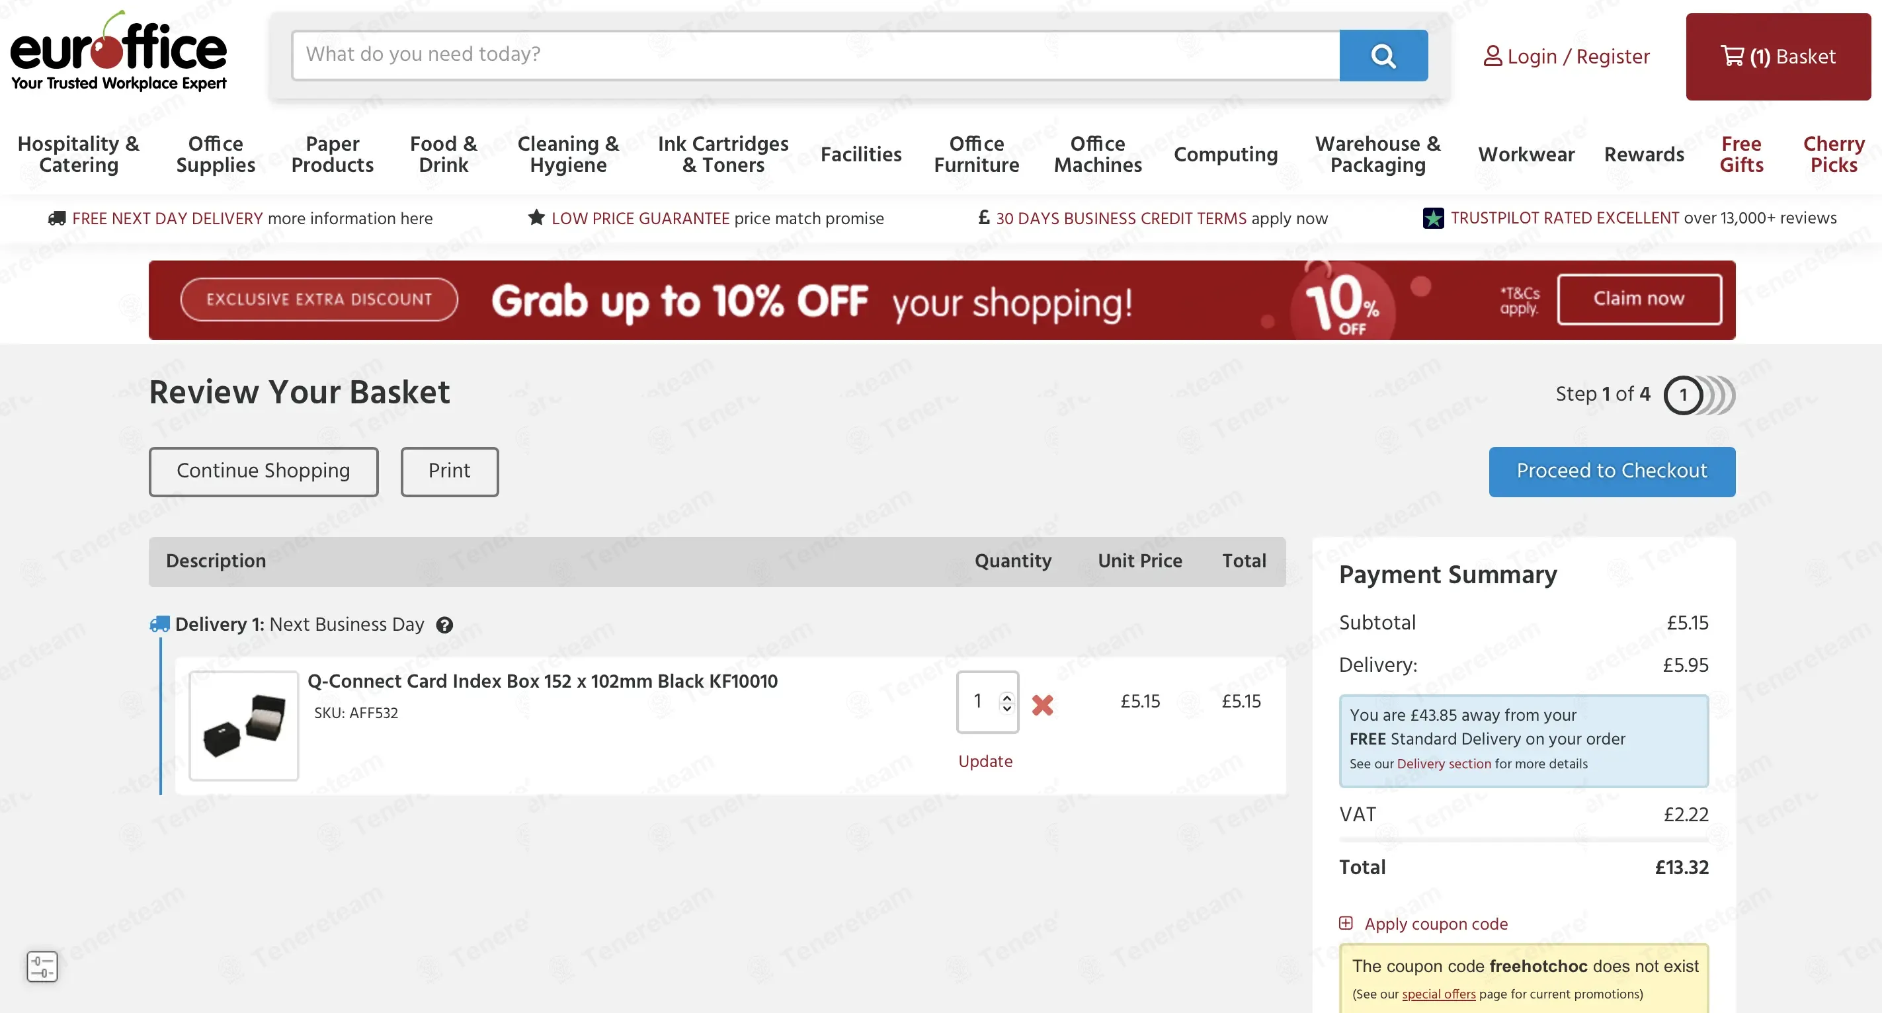This screenshot has width=1882, height=1013.
Task: Open the Rewards menu
Action: [1644, 155]
